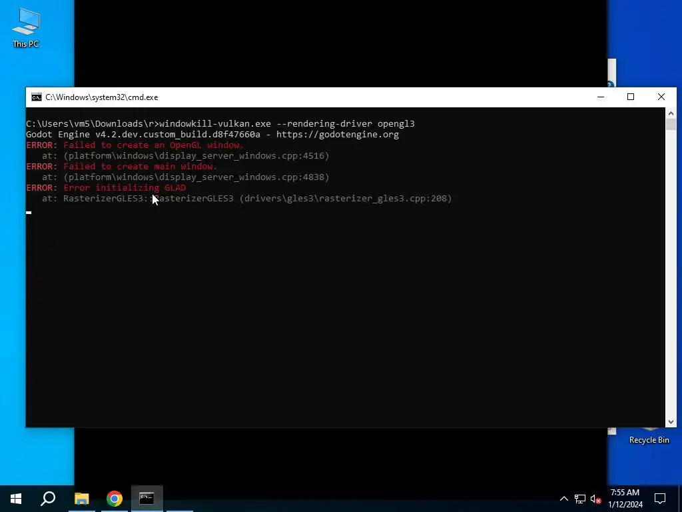Click the Show desktop strip at taskbar end
The image size is (682, 512).
tap(680, 499)
